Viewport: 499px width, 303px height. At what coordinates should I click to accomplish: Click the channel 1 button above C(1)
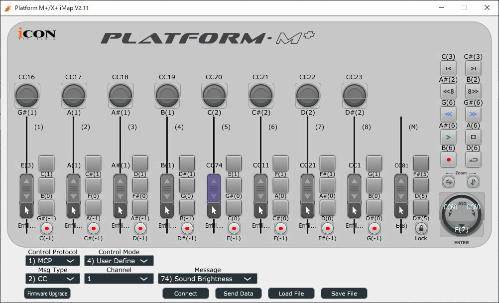tap(46, 163)
